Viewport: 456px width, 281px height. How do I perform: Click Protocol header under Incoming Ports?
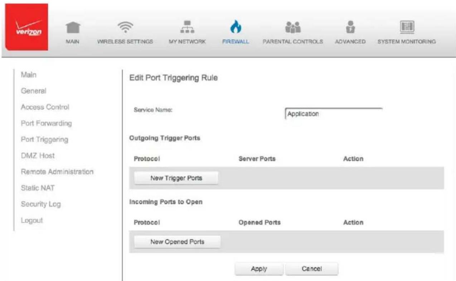pos(146,222)
